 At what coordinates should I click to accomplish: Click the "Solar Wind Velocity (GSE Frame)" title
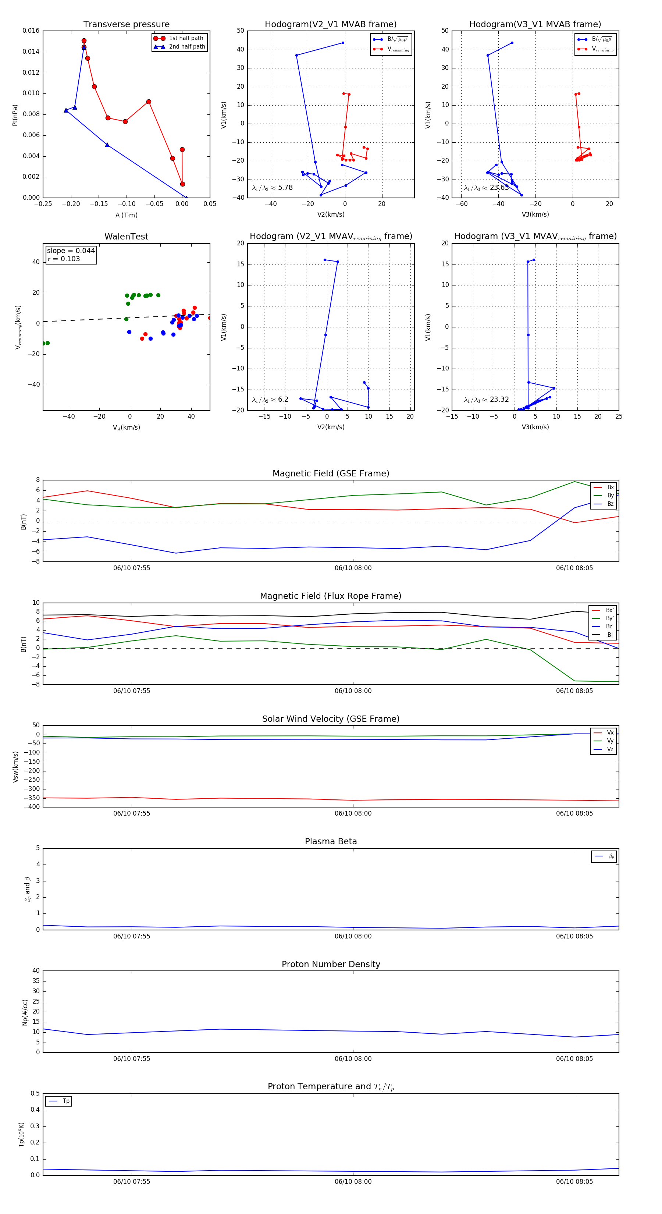click(x=330, y=719)
